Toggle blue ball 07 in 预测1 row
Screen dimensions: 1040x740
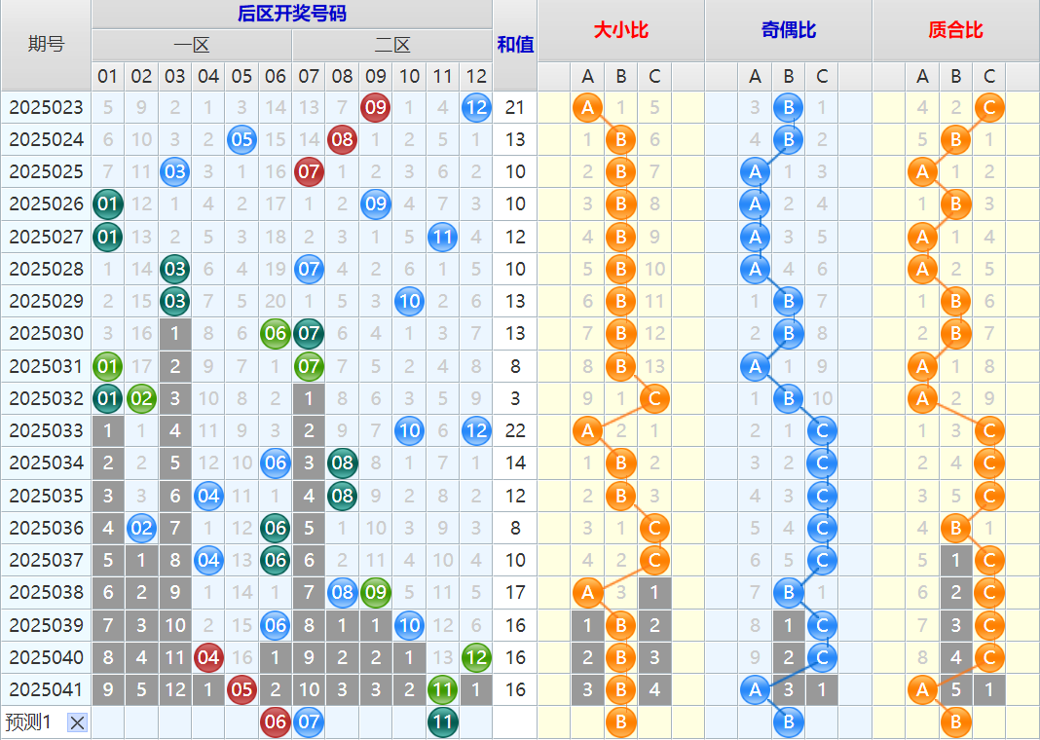[x=309, y=722]
